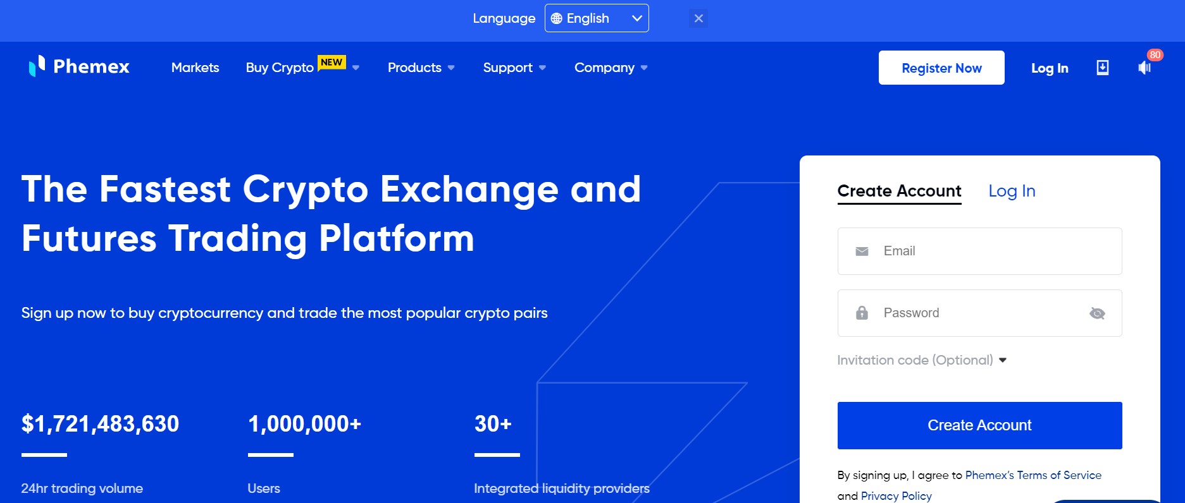Click the Sign up now subtitle text
Screen dimensions: 1185x503
[x=284, y=313]
